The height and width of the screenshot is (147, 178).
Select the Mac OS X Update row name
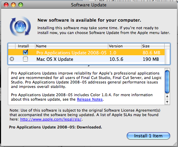pyautogui.click(x=55, y=59)
